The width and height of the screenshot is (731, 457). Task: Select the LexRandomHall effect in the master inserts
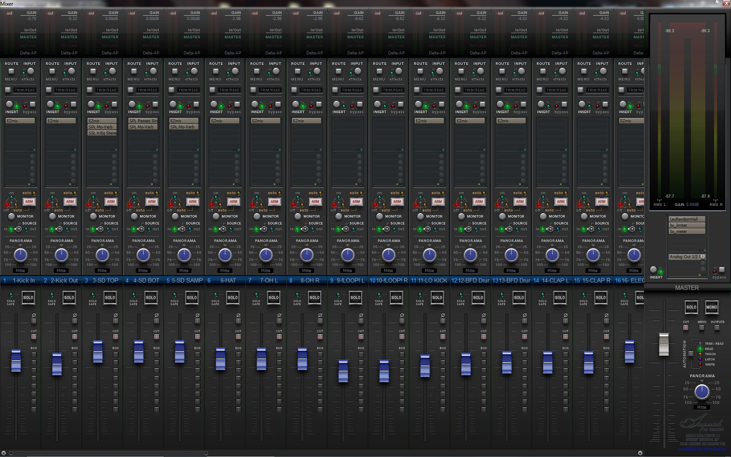687,219
